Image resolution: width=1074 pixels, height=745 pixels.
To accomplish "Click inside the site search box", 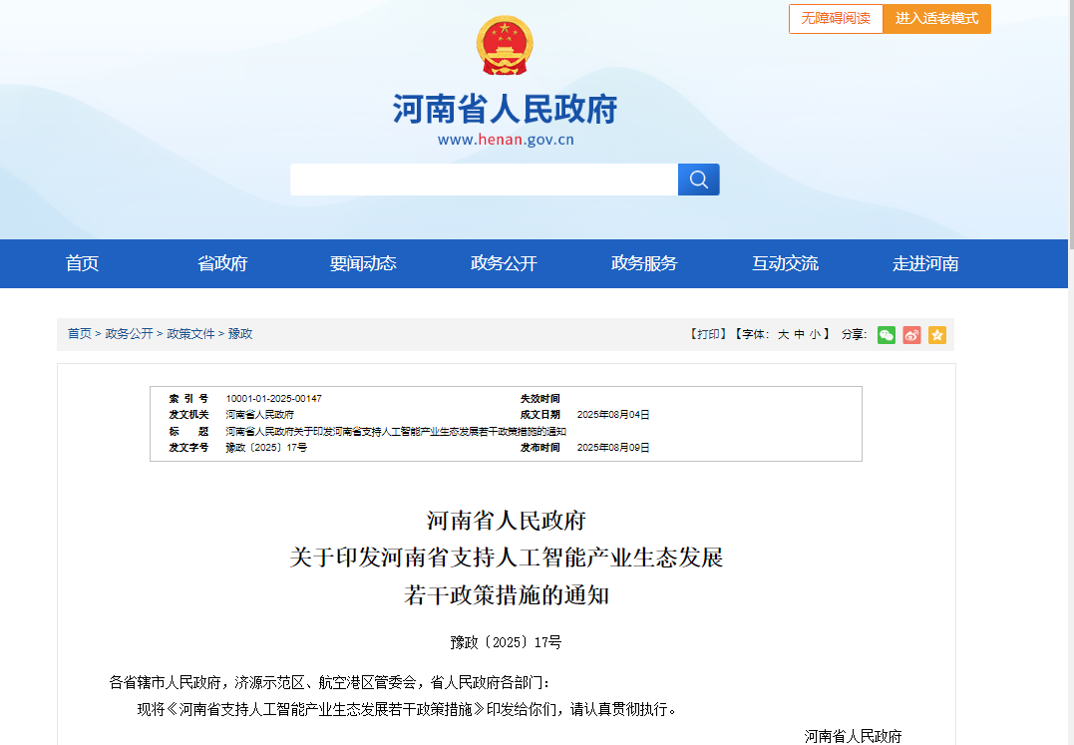I will (484, 180).
